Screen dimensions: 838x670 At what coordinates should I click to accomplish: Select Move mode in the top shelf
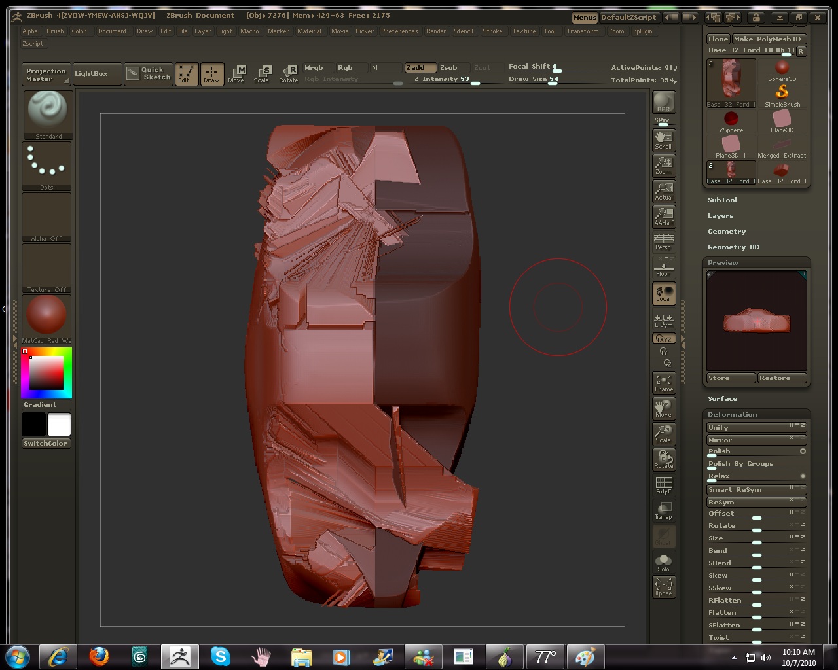click(x=236, y=74)
